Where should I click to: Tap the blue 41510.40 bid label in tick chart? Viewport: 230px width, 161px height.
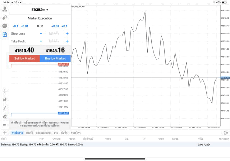tap(63, 113)
